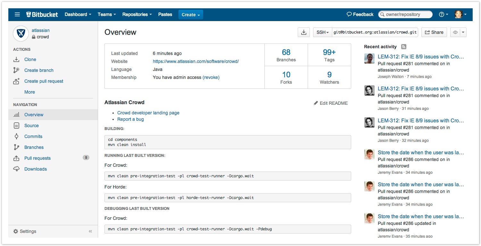
Task: Open the atlassian.com/software/crowd website link
Action: click(x=196, y=61)
